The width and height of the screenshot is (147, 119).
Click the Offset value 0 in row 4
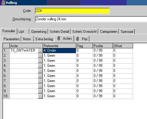click(x=123, y=66)
